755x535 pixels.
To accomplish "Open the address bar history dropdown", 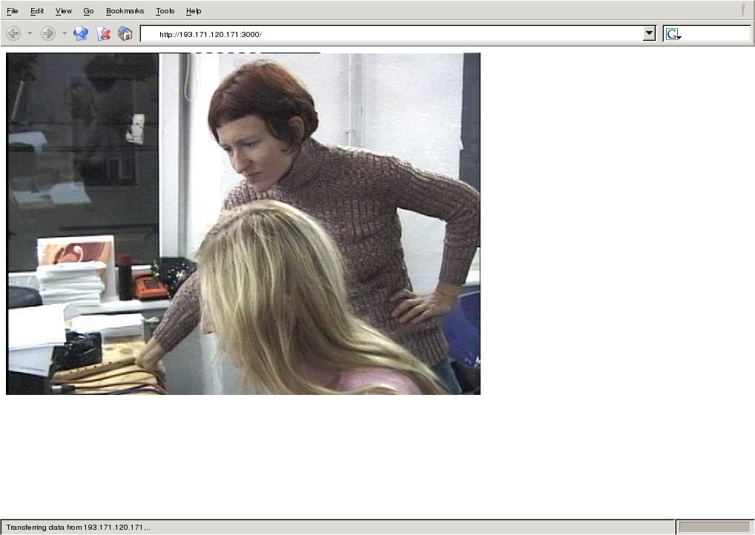I will click(x=649, y=33).
